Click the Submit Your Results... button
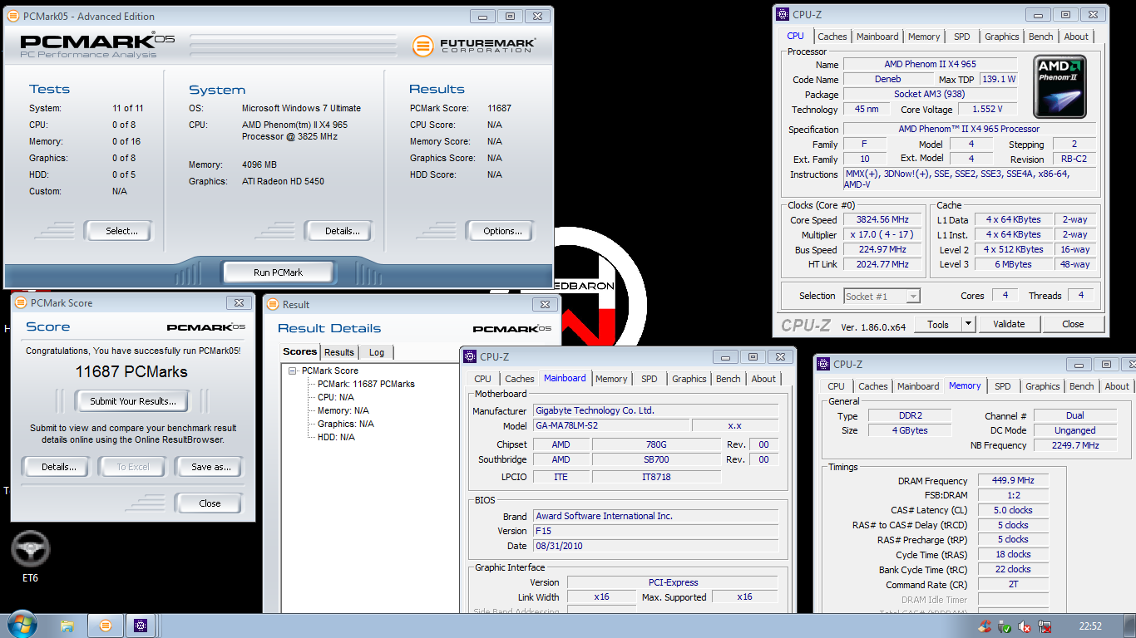This screenshot has height=638, width=1136. coord(133,401)
